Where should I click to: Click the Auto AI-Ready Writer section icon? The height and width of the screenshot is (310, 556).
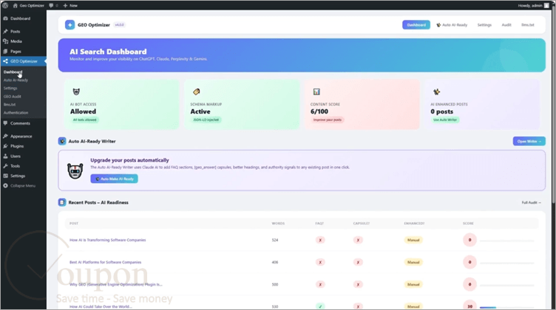coord(62,141)
